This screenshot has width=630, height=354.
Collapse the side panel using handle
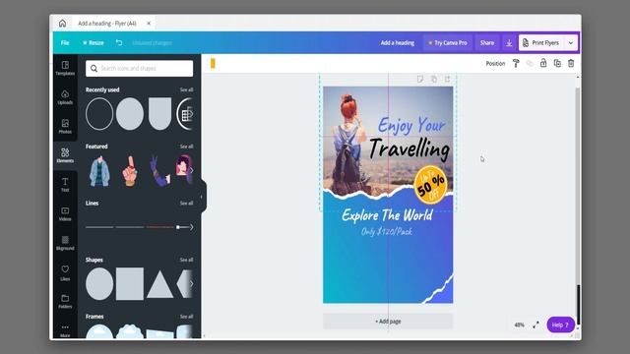(202, 197)
